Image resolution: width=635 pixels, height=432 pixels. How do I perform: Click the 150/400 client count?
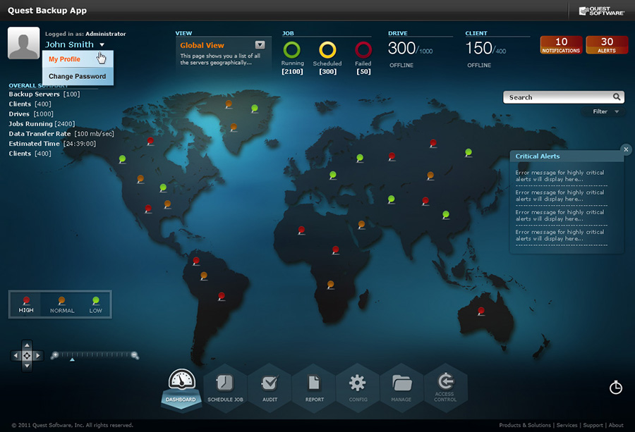tap(485, 49)
